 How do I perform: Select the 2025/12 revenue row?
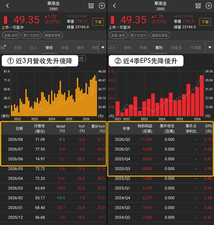pyautogui.click(x=54, y=217)
